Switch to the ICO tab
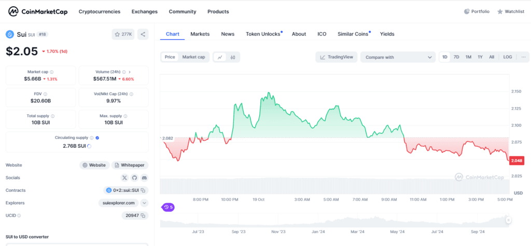 [x=322, y=34]
